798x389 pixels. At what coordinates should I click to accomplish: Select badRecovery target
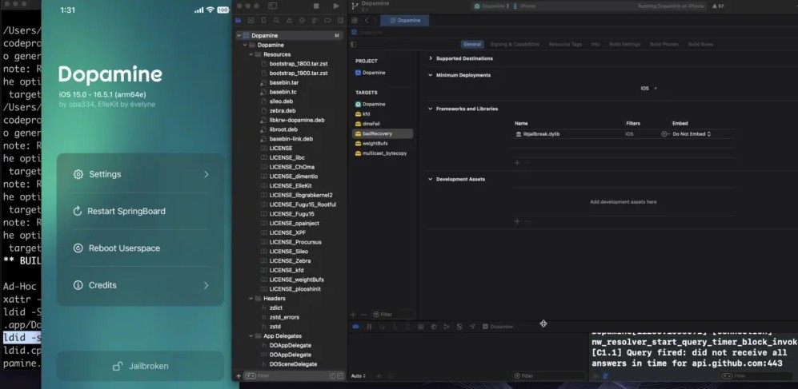pyautogui.click(x=383, y=133)
